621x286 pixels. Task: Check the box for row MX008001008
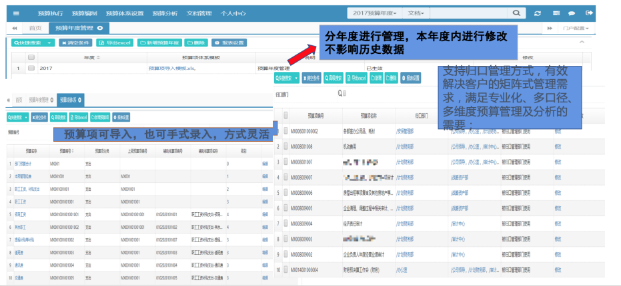point(285,146)
